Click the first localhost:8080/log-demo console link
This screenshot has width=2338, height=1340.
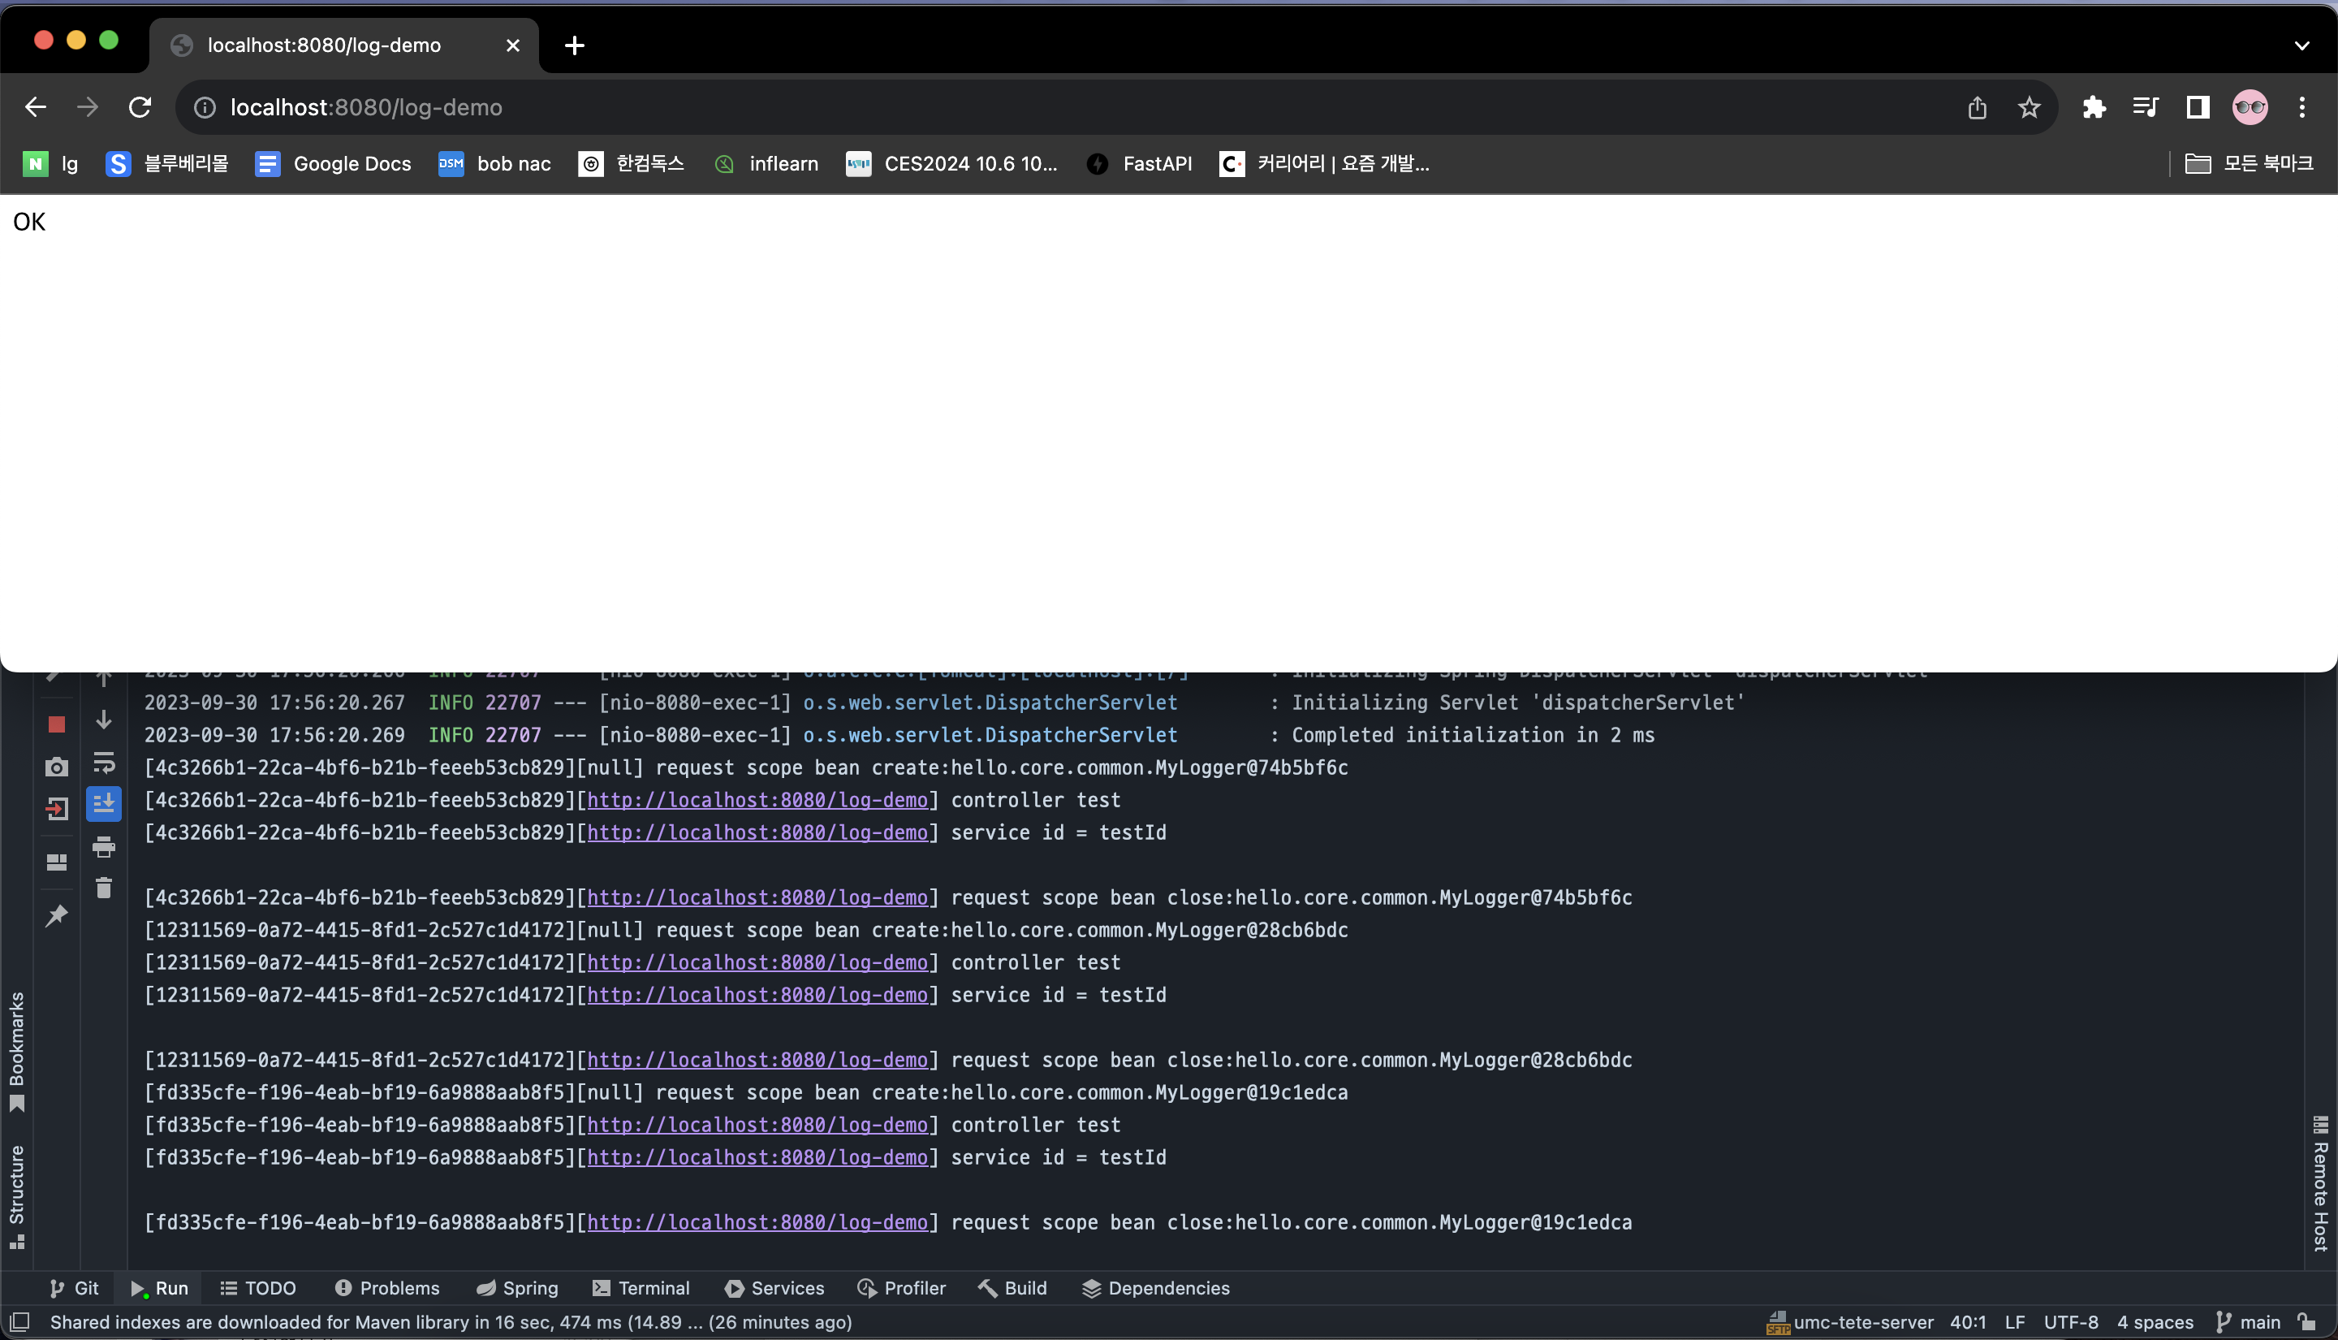click(757, 801)
